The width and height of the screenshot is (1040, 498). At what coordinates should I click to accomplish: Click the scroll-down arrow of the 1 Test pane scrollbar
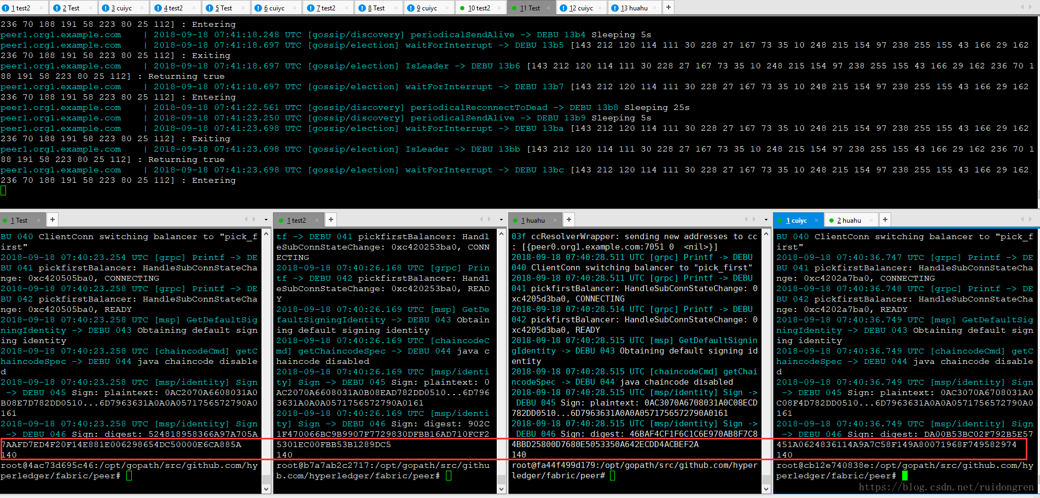coord(266,489)
